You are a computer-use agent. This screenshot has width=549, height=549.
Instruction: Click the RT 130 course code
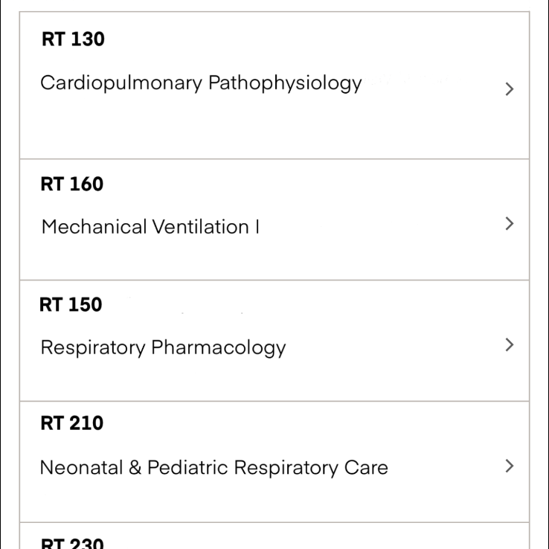pyautogui.click(x=73, y=40)
